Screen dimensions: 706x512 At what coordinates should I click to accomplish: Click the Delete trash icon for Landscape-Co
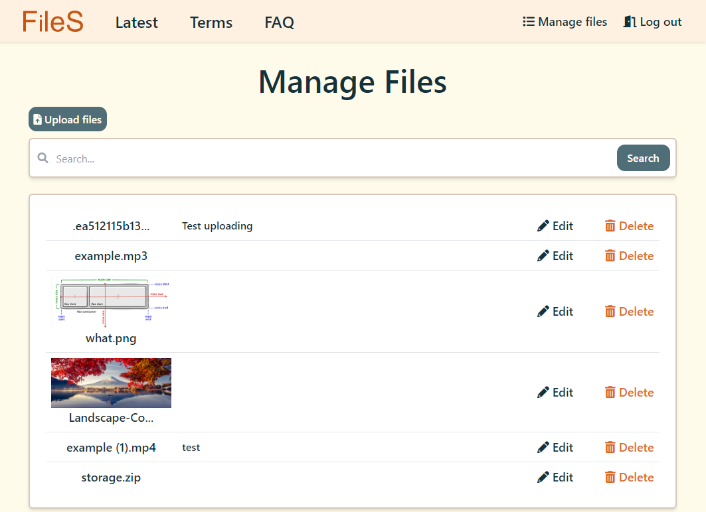(x=611, y=392)
